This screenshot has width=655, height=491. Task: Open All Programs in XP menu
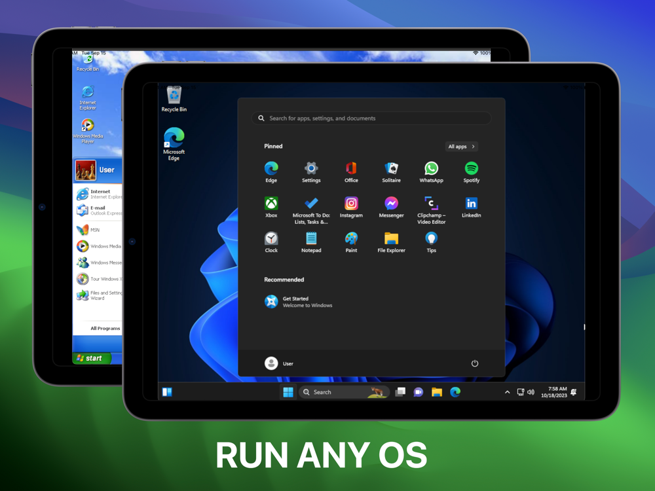coord(105,328)
